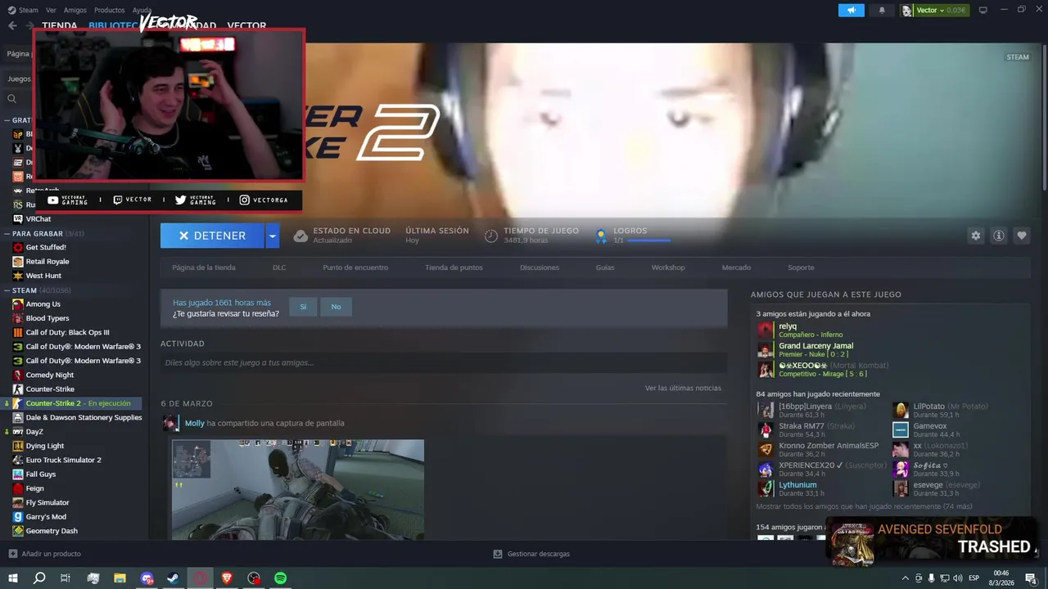The height and width of the screenshot is (589, 1048).
Task: Open the Ver menu
Action: (51, 10)
